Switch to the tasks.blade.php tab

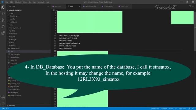(91, 6)
